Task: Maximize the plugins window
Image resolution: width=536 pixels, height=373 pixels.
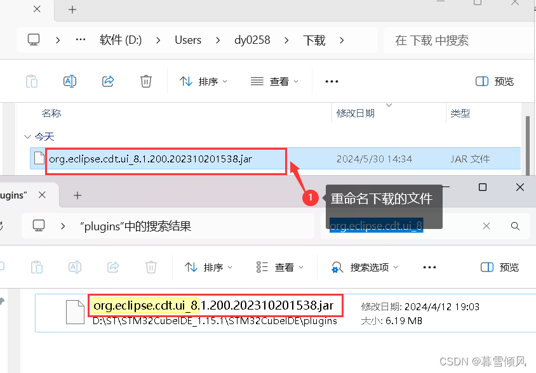Action: tap(482, 187)
